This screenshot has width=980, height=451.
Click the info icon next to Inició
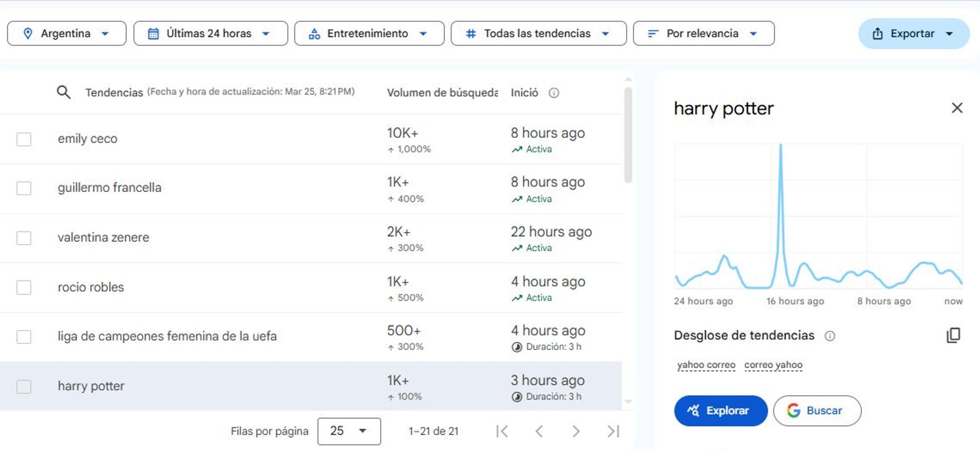(x=553, y=93)
